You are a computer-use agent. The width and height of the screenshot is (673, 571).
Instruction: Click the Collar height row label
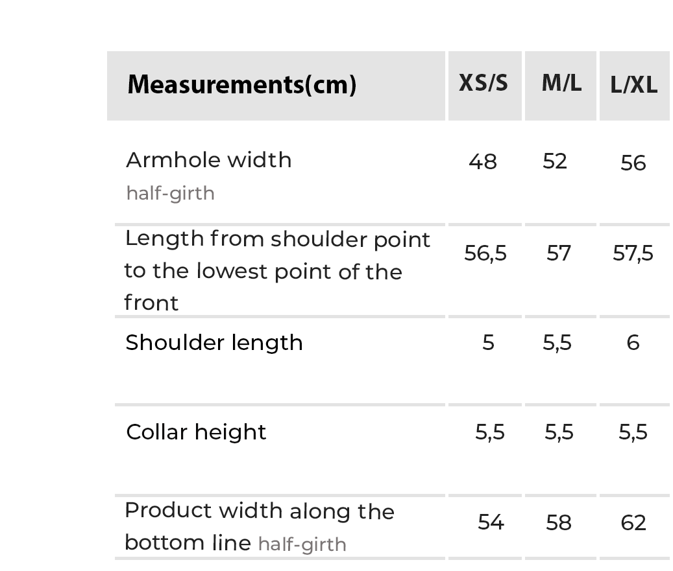(196, 432)
